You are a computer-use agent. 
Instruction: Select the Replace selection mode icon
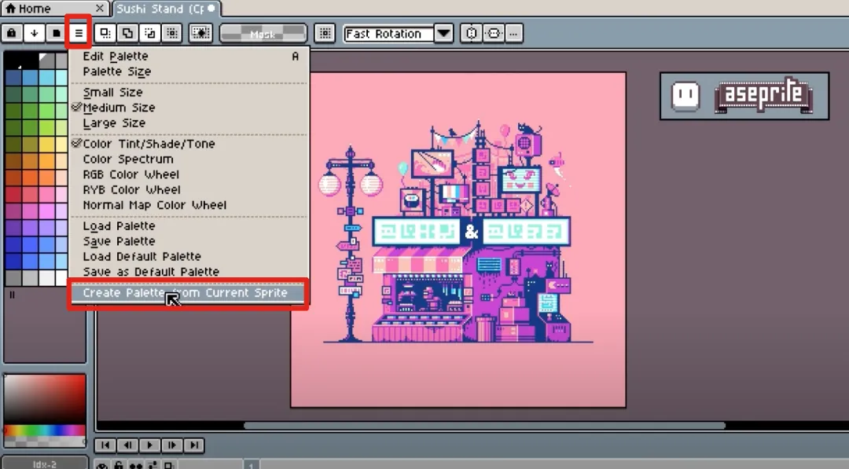click(x=105, y=34)
